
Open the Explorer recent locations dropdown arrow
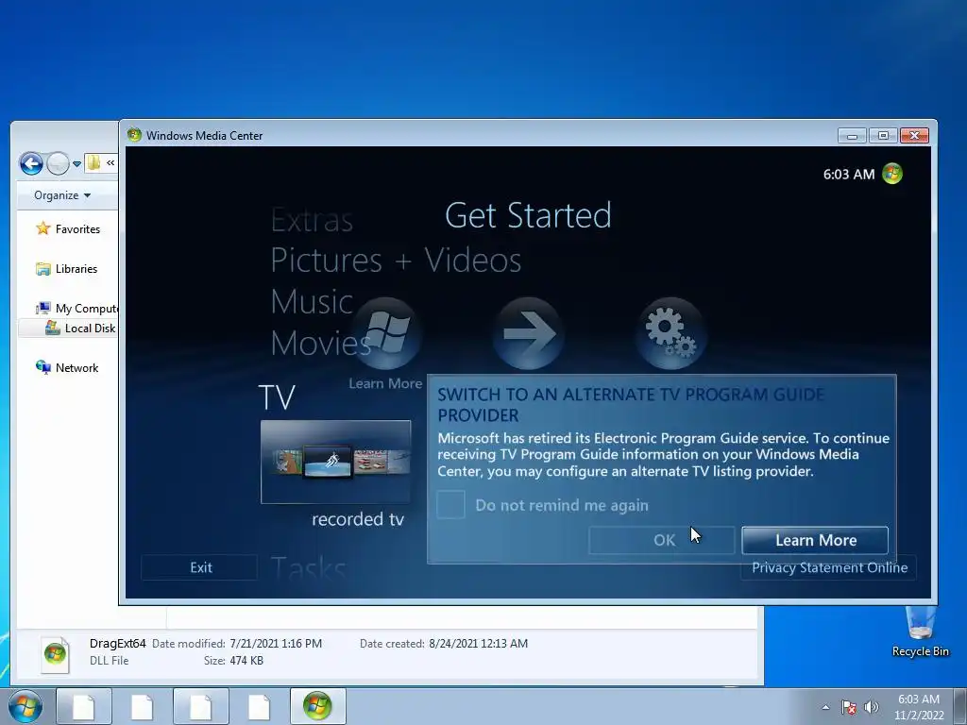coord(76,164)
